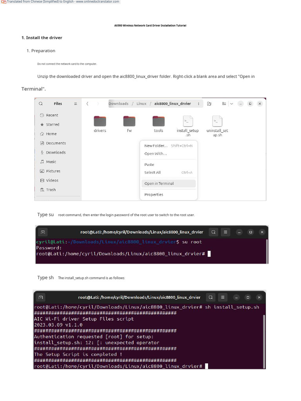Screen dimensions: 301x401
Task: Open Starred in the Files sidebar
Action: click(x=50, y=125)
